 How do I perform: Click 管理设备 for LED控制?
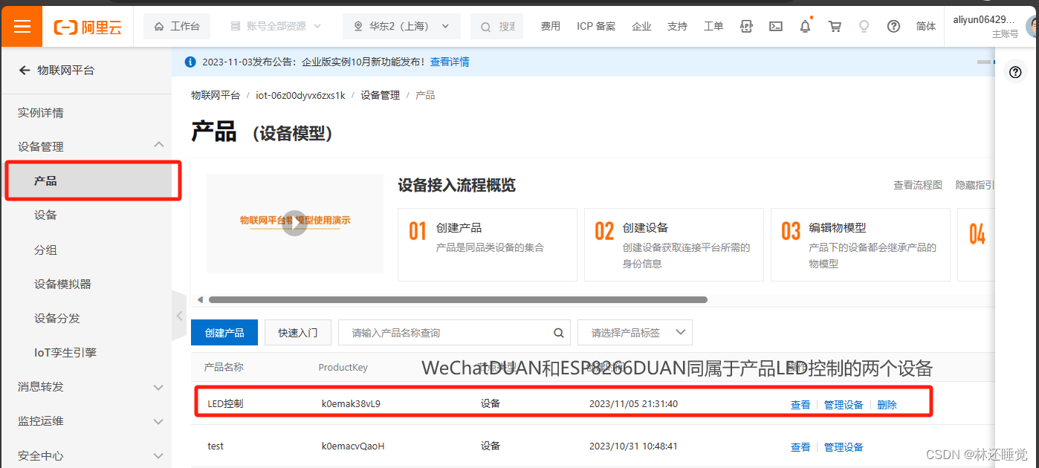844,405
